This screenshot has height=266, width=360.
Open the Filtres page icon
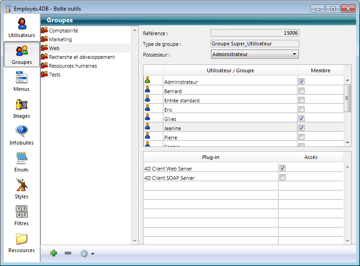click(x=22, y=215)
